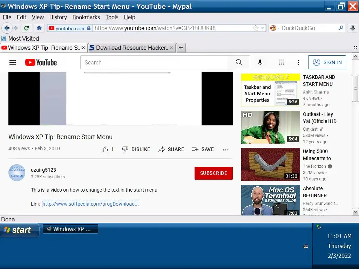This screenshot has width=359, height=269.
Task: Open the Help menu
Action: [130, 18]
